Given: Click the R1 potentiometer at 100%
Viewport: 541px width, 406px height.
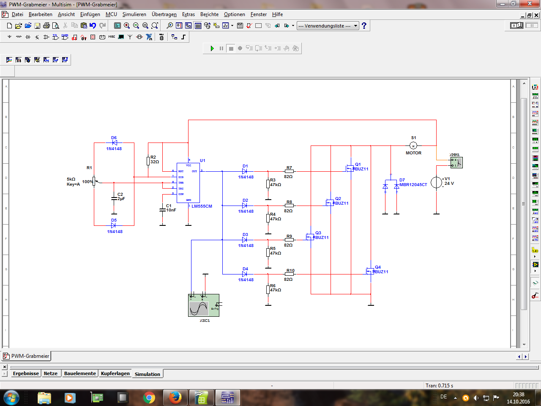Looking at the screenshot, I should click(94, 182).
